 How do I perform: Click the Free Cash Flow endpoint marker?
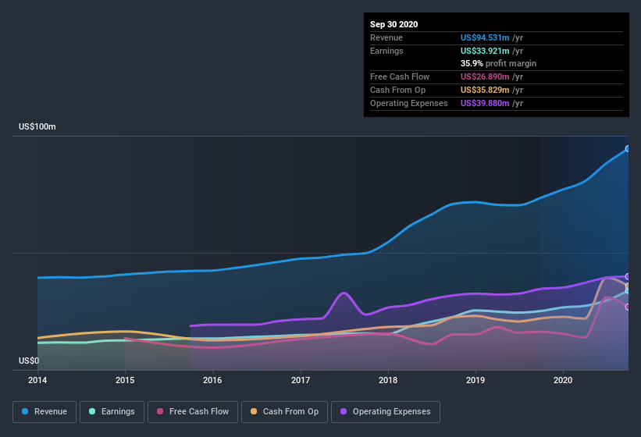pos(628,307)
